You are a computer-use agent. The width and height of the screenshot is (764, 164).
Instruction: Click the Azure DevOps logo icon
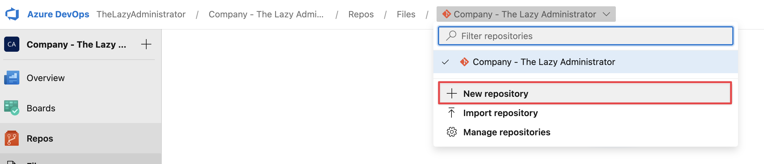12,14
